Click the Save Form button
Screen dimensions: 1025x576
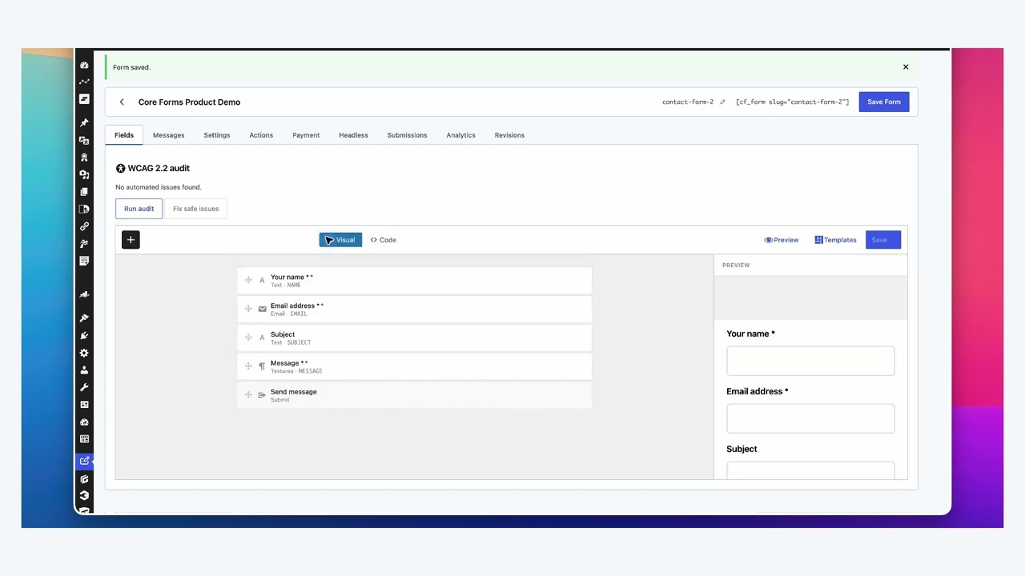884,102
